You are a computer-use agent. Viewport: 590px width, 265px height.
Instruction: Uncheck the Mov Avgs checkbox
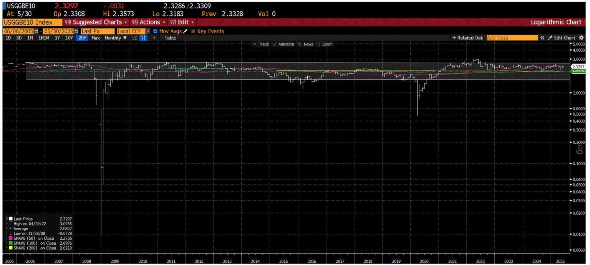(155, 31)
